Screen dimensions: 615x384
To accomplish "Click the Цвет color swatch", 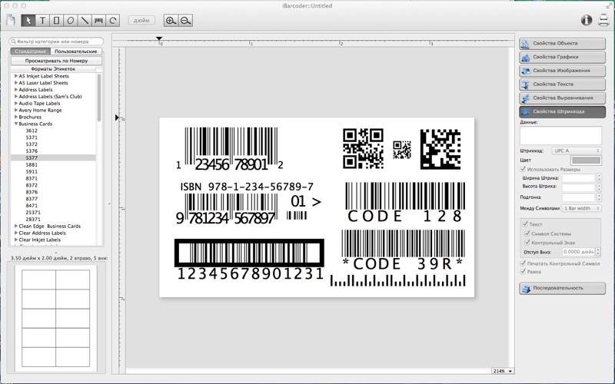I will click(x=586, y=161).
